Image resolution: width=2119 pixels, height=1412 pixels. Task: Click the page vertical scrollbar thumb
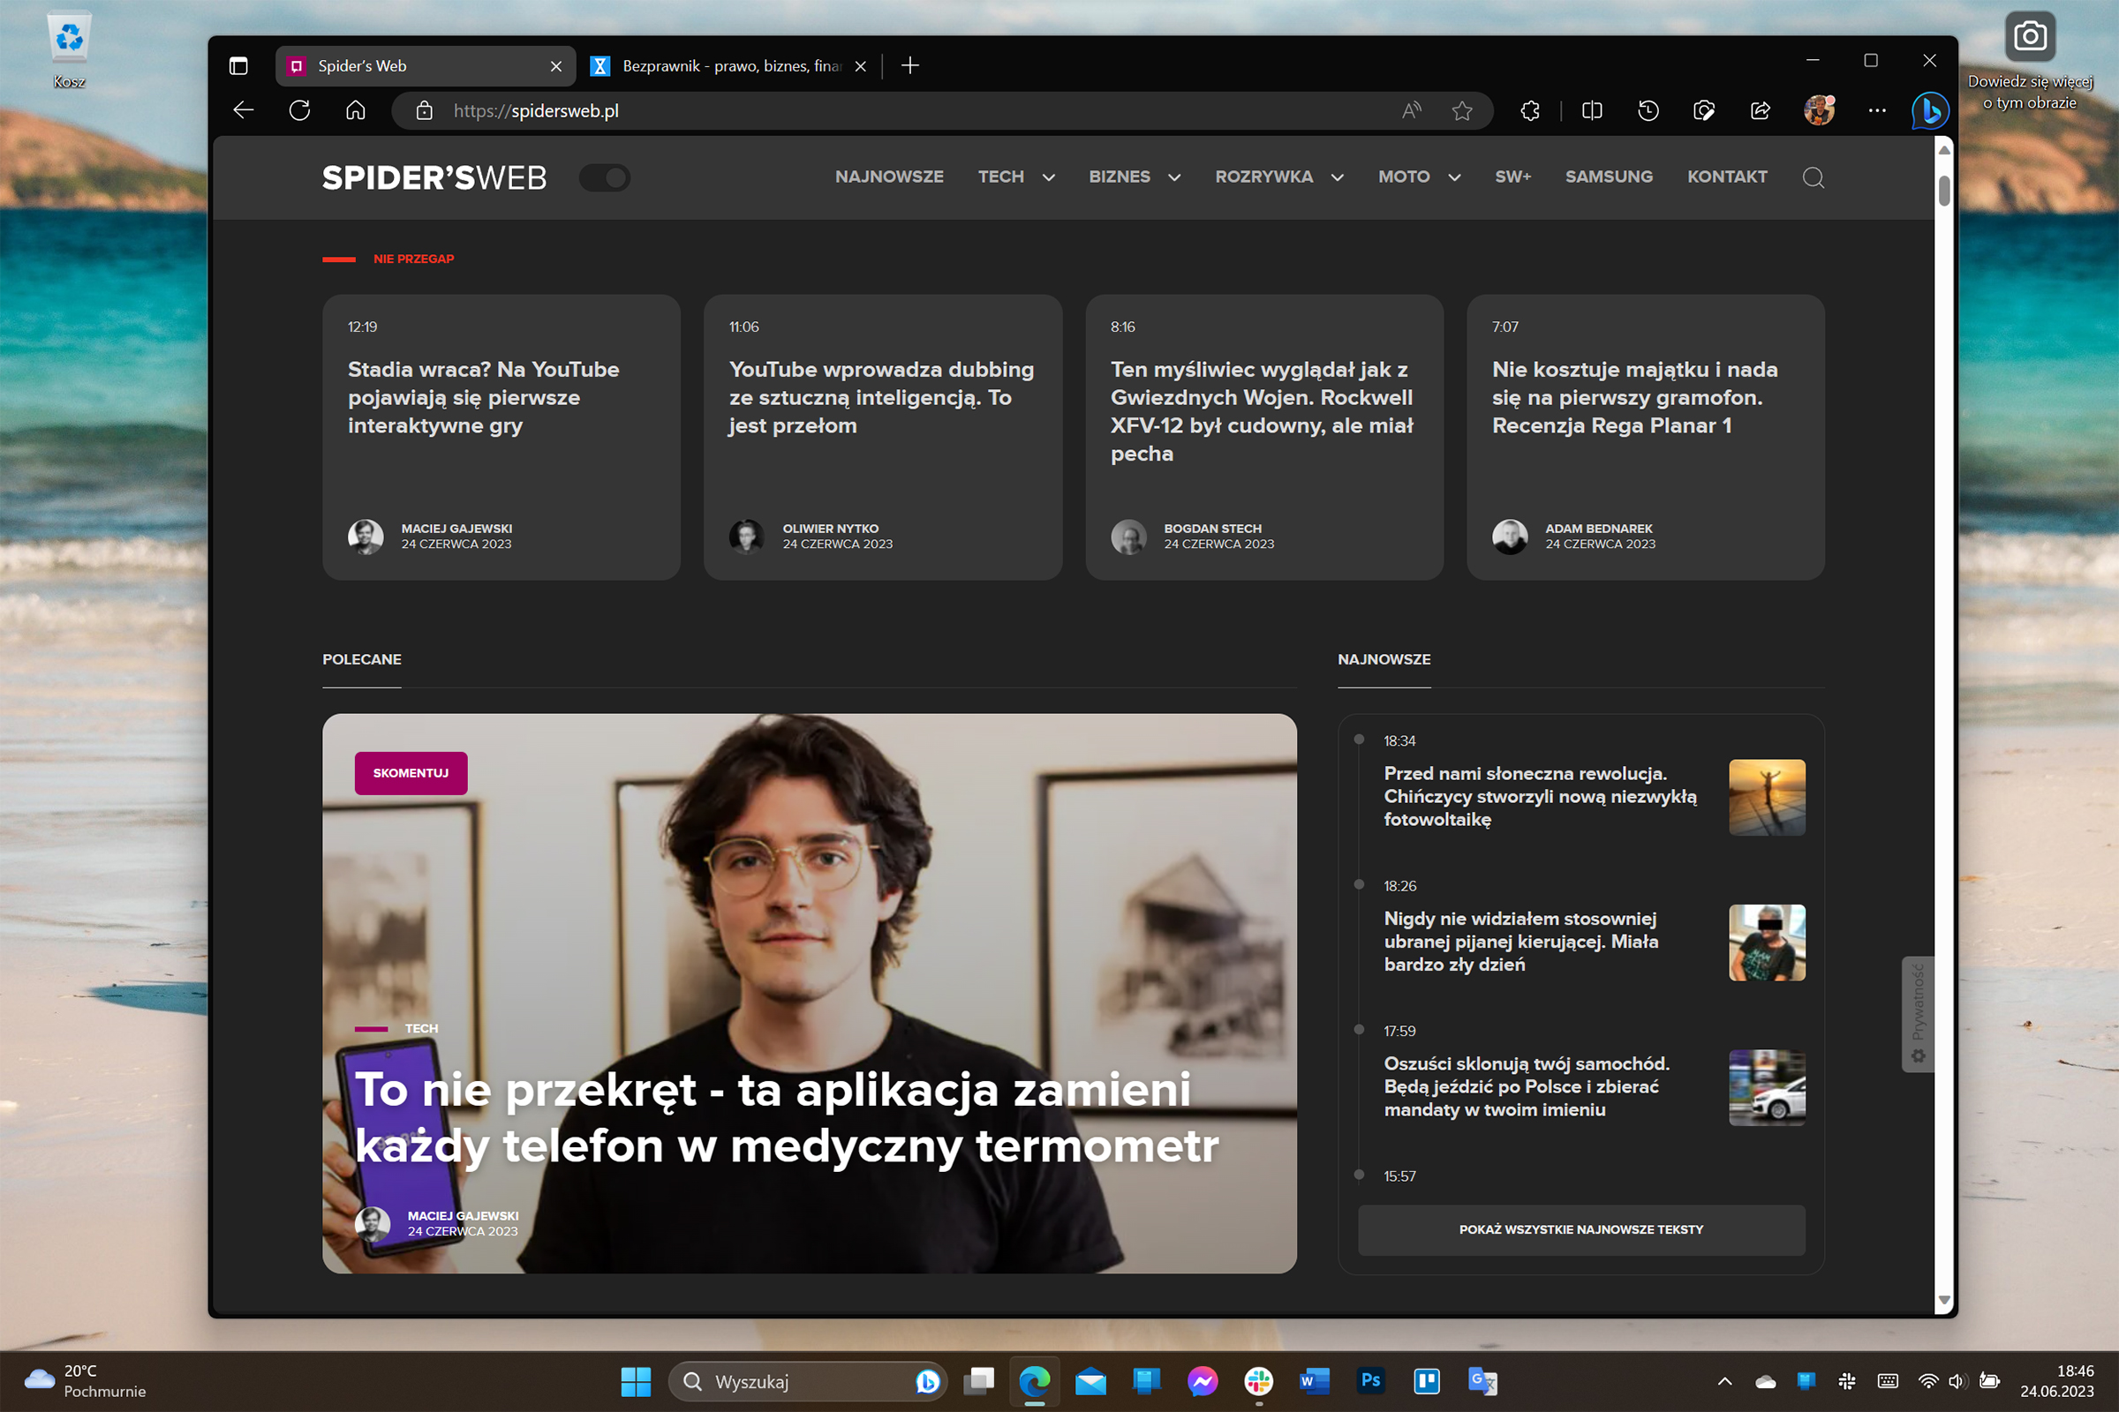click(1944, 191)
